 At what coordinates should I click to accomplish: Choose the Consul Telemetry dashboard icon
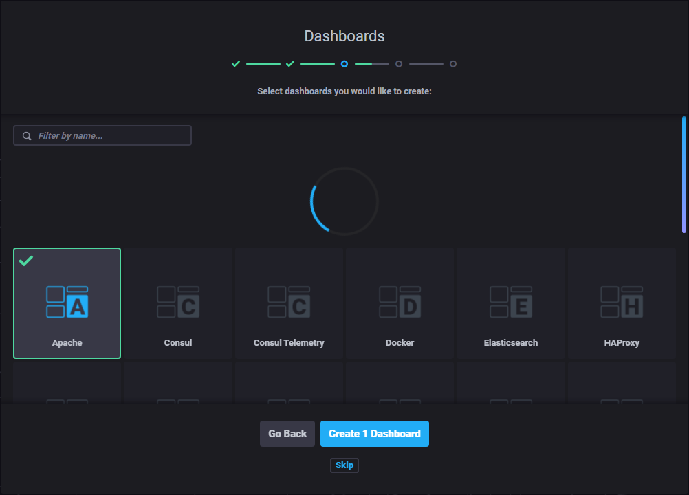[289, 302]
